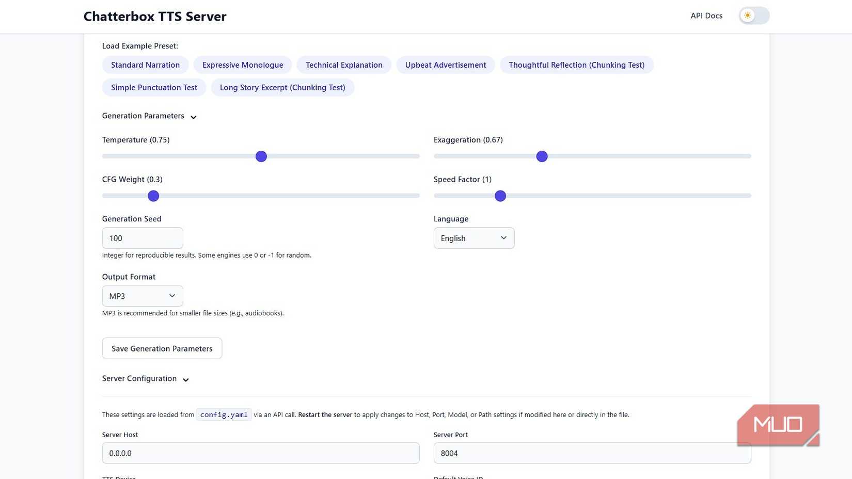Load the Long Story Excerpt preset
Image resolution: width=852 pixels, height=479 pixels.
point(282,88)
